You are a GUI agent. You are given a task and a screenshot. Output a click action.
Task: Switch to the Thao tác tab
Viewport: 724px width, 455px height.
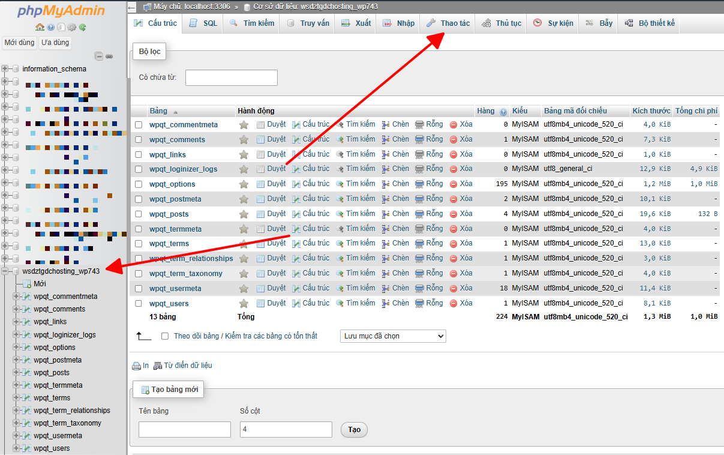pyautogui.click(x=449, y=23)
